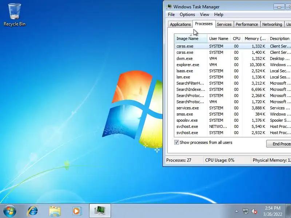Click the 10,308 K memory value

[x=257, y=65]
